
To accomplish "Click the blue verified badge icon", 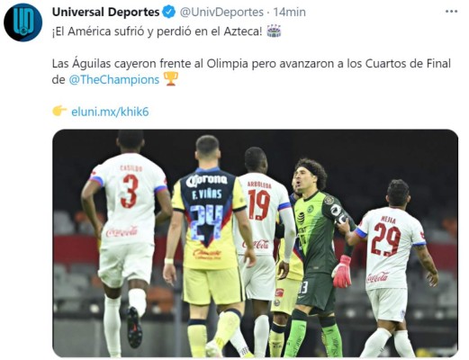I will 169,13.
